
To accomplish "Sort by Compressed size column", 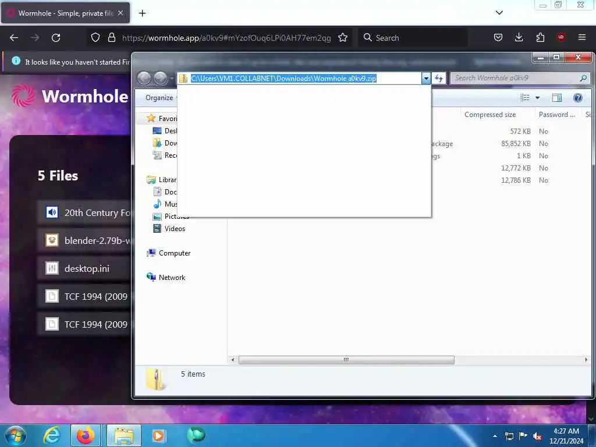I will point(490,115).
